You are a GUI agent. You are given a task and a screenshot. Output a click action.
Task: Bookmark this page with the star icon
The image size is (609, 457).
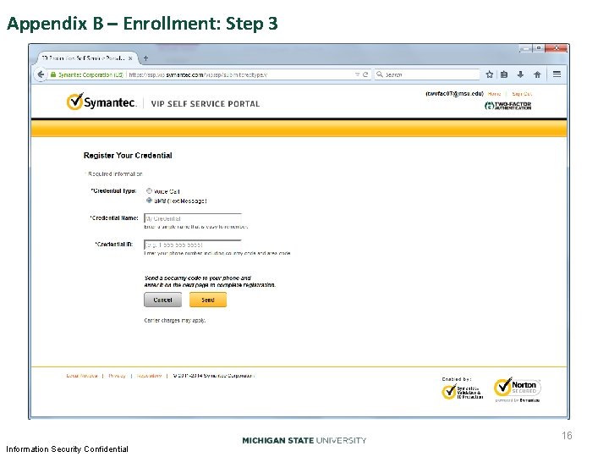tap(490, 74)
